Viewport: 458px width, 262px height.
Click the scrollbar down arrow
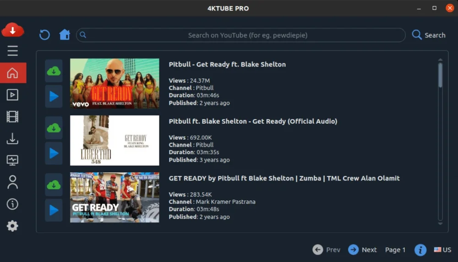[x=440, y=224]
